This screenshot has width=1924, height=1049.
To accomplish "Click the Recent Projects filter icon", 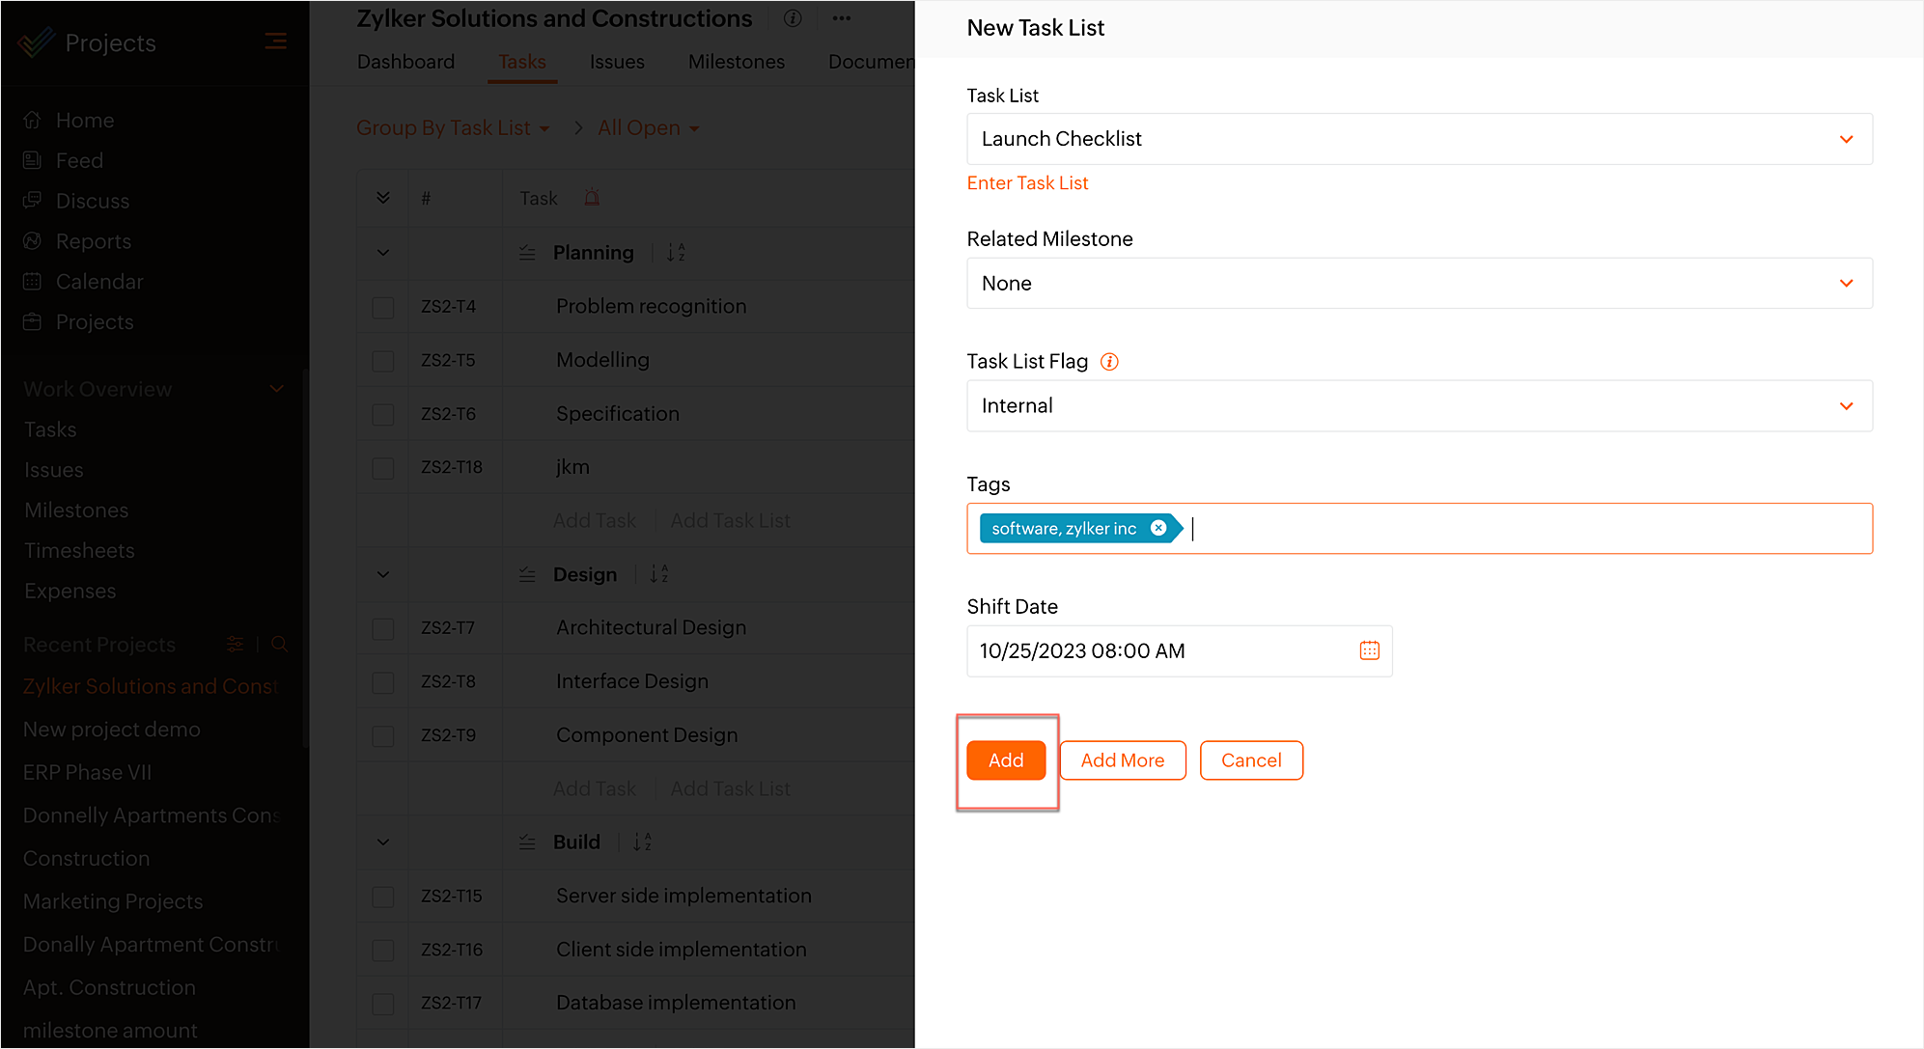I will 235,644.
